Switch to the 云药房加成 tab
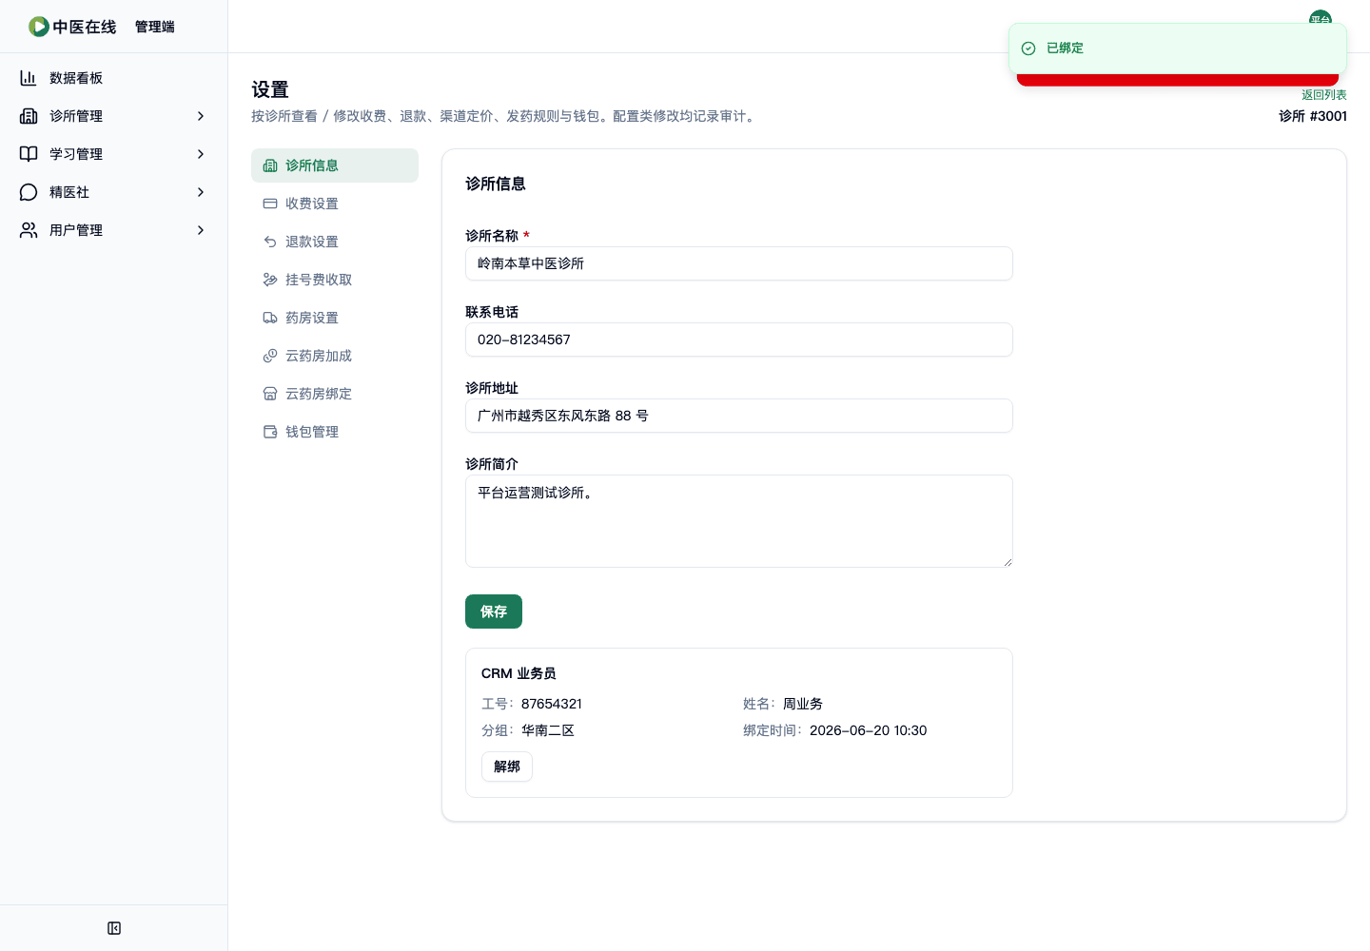The height and width of the screenshot is (951, 1370). point(335,356)
